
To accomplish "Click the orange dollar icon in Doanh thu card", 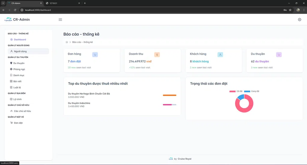I will click(x=157, y=55).
